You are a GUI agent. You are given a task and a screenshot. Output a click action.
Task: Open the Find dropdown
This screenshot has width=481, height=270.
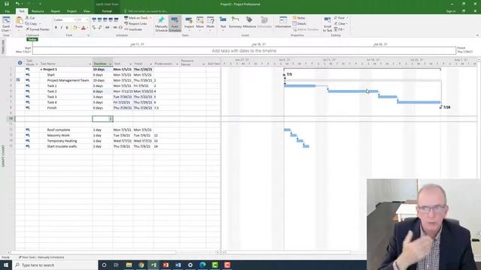[340, 18]
